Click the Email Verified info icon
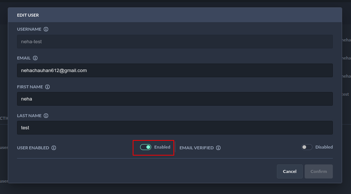351x194 pixels. [218, 148]
